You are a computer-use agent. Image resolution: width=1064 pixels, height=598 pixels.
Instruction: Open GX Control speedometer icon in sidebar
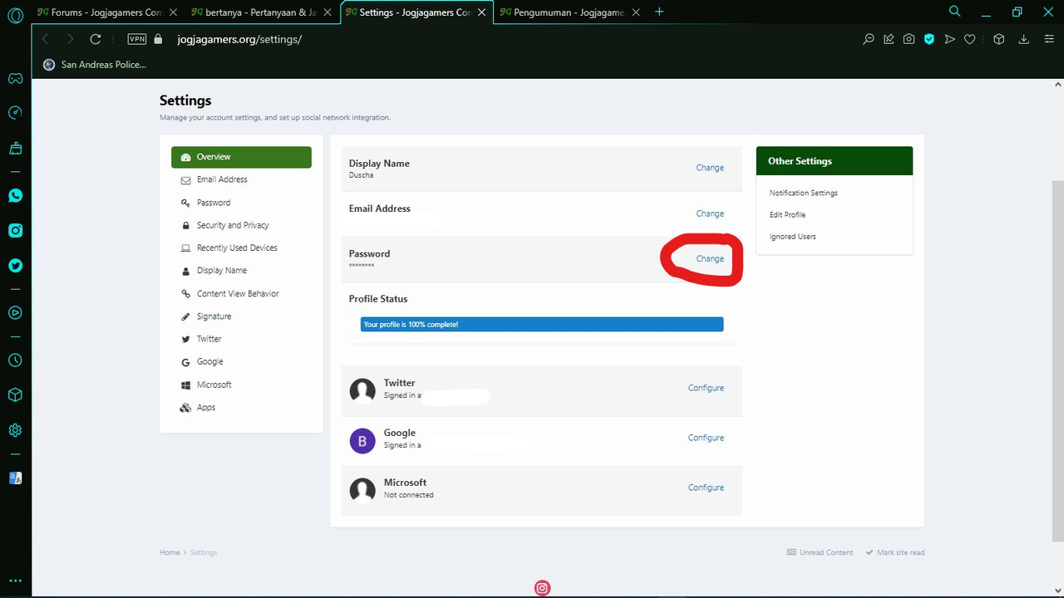(15, 113)
